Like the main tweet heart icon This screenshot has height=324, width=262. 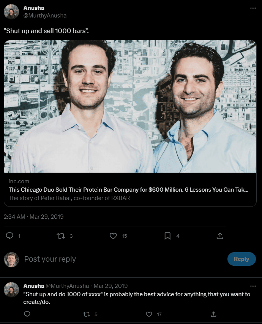point(113,236)
